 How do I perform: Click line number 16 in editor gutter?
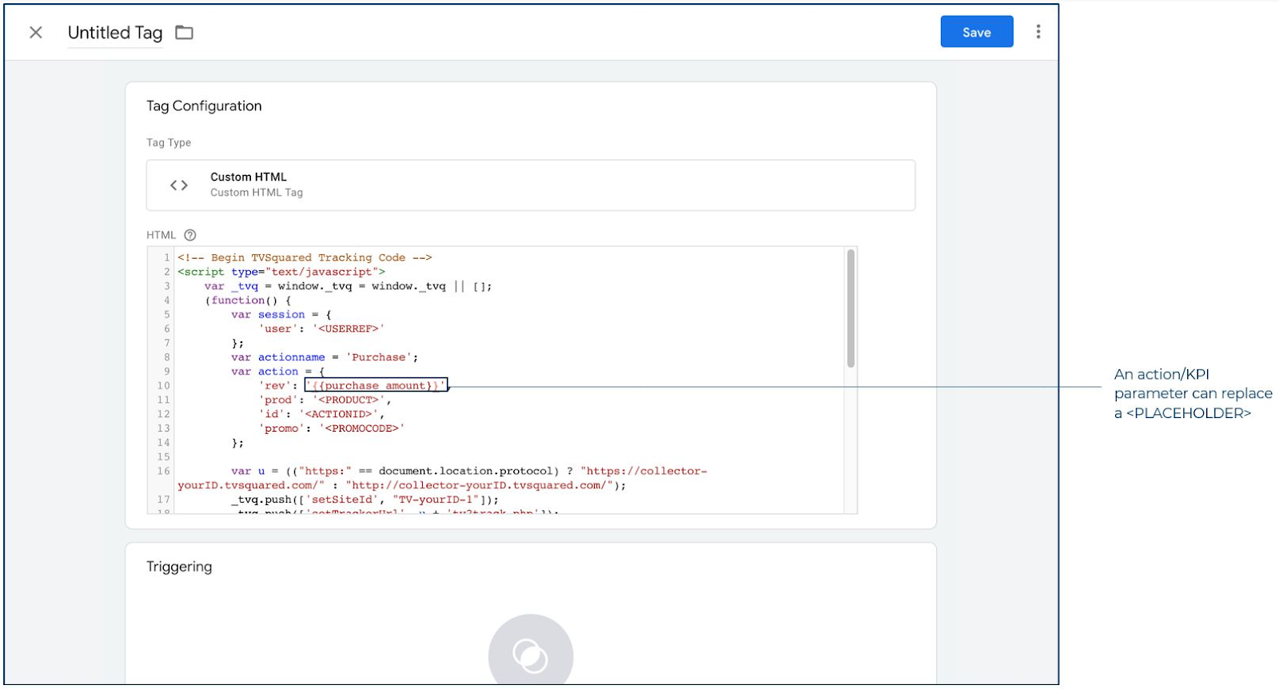pyautogui.click(x=163, y=471)
